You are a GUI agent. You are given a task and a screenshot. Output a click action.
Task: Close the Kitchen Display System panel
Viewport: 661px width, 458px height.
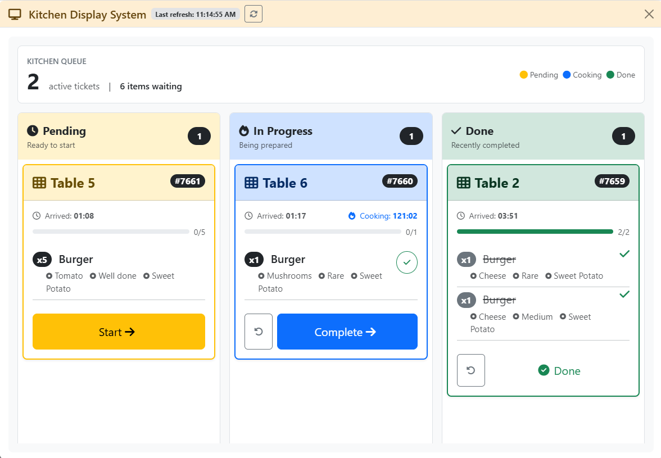tap(649, 14)
